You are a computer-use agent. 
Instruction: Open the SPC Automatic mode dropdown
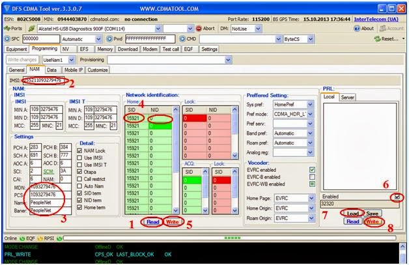pos(98,39)
